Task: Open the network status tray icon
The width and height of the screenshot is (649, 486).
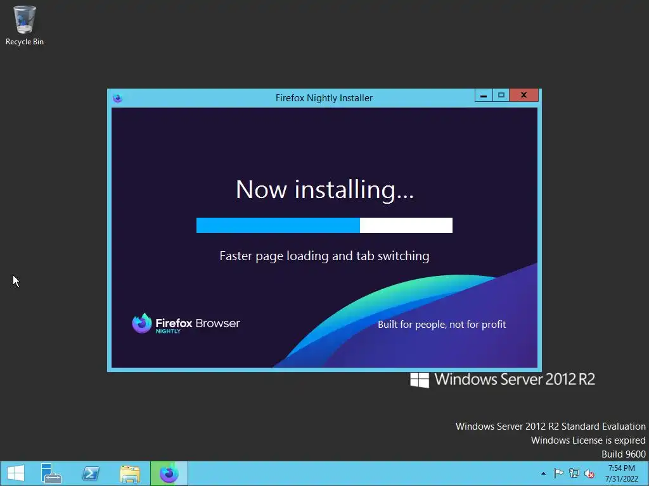Action: (574, 473)
